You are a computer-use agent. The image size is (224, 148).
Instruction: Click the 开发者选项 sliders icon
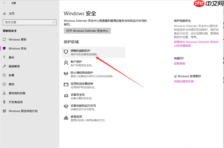[4, 102]
